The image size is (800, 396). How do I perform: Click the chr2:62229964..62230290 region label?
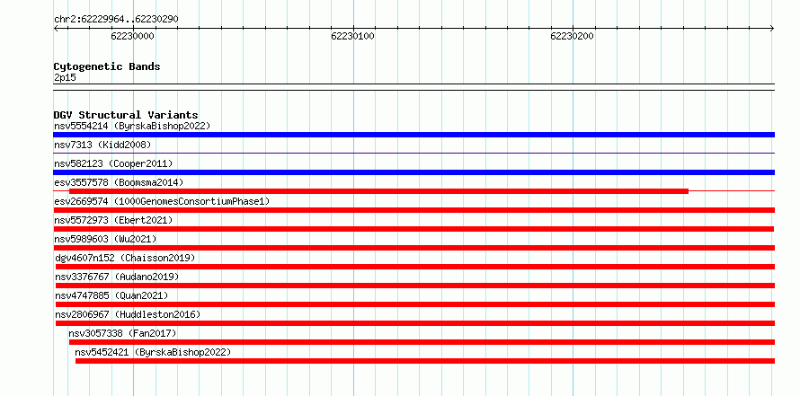click(x=116, y=20)
